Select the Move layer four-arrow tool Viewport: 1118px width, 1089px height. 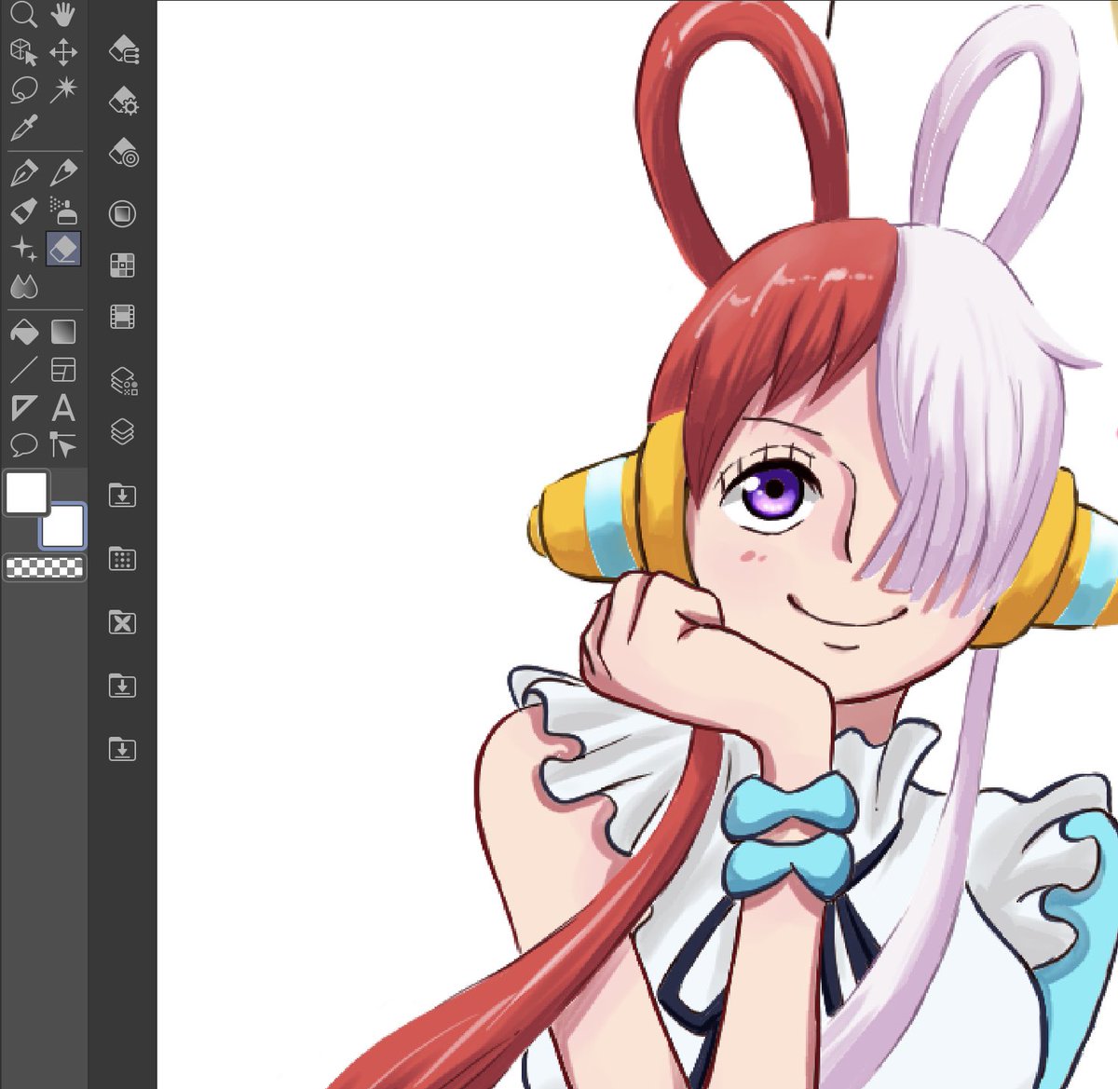63,52
